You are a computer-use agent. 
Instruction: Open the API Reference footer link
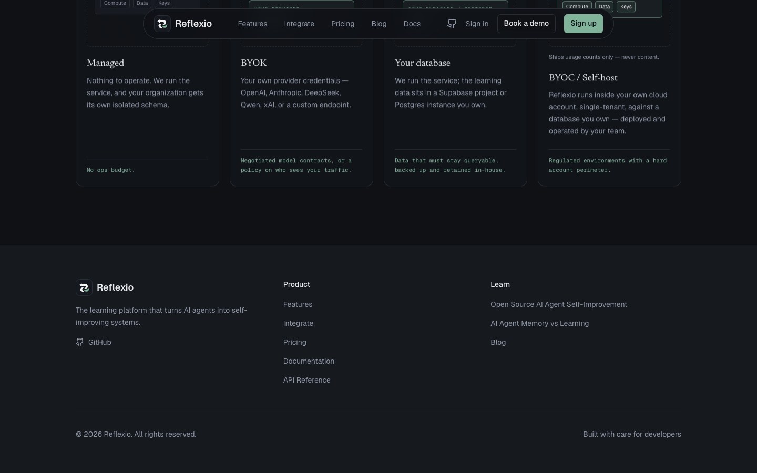tap(307, 380)
